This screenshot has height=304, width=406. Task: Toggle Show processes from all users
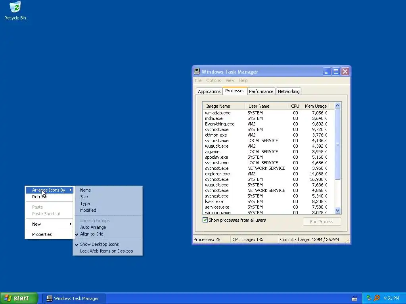tap(205, 220)
